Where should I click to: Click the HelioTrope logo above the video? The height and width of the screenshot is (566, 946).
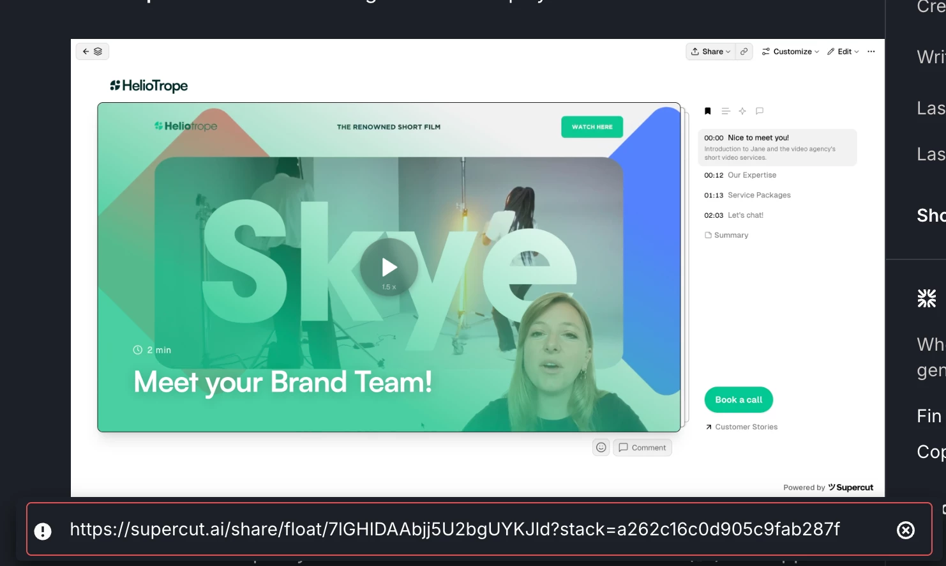click(x=149, y=86)
